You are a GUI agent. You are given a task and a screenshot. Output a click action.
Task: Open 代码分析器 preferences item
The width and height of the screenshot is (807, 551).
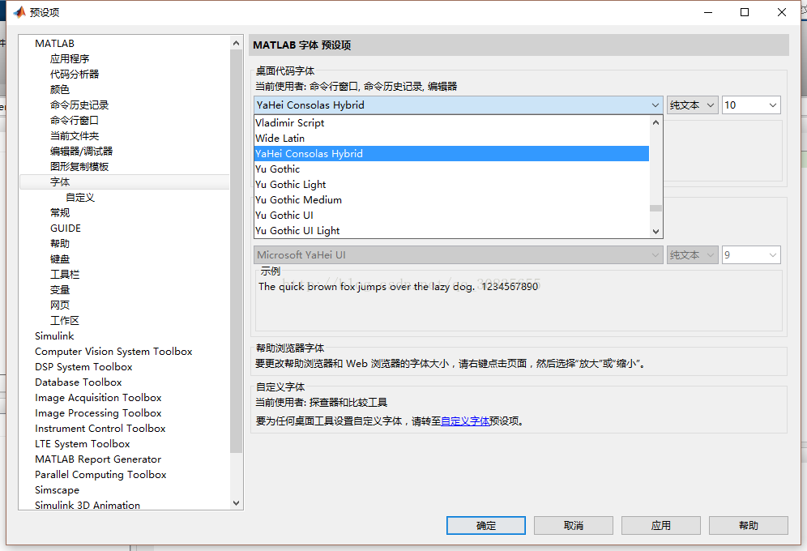tap(74, 74)
